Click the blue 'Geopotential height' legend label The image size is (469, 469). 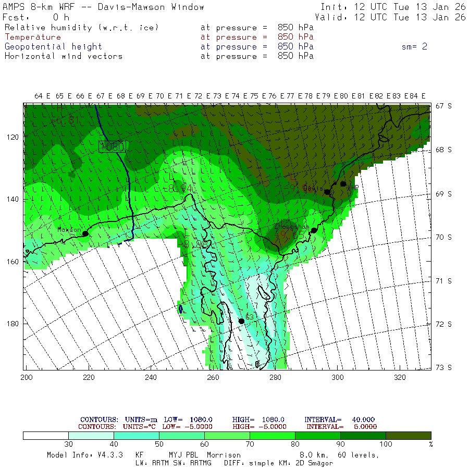(53, 47)
